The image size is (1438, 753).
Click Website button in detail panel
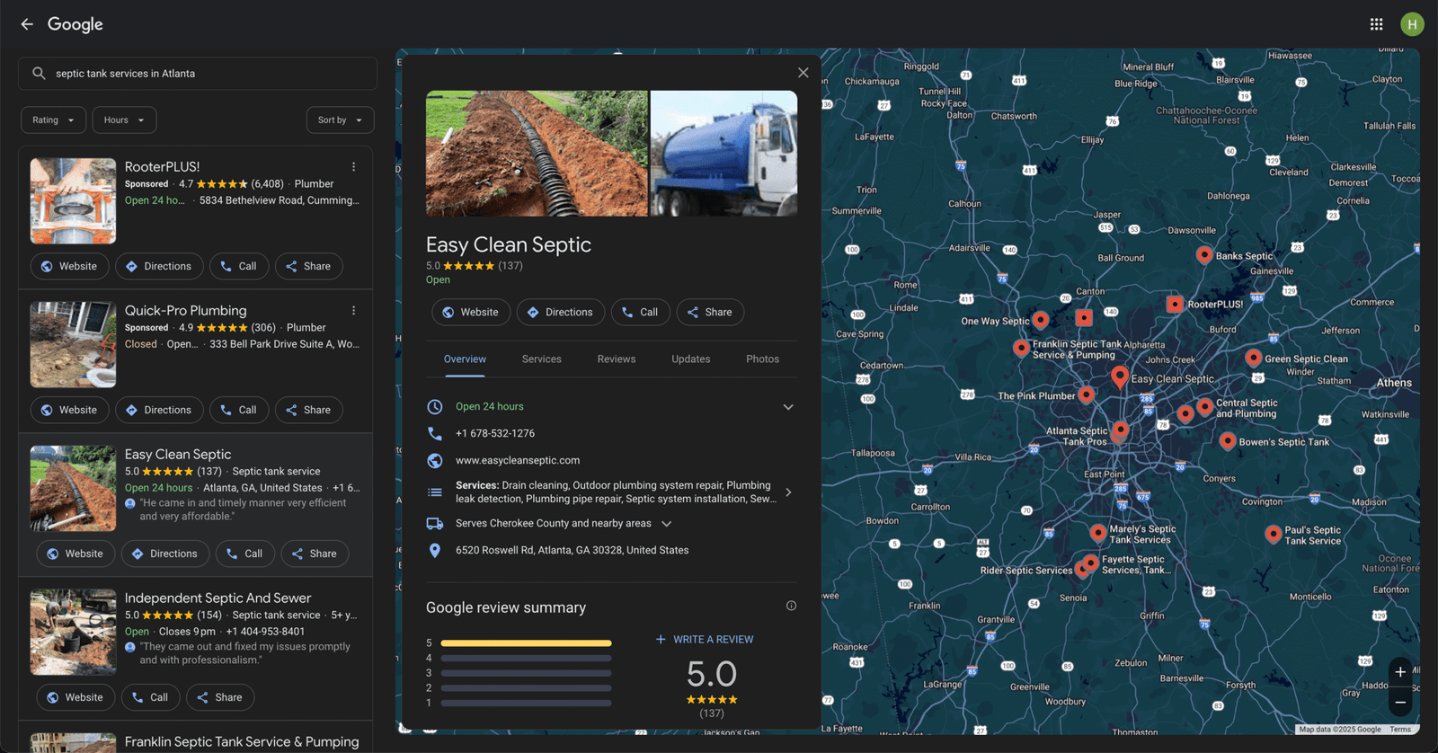point(471,312)
